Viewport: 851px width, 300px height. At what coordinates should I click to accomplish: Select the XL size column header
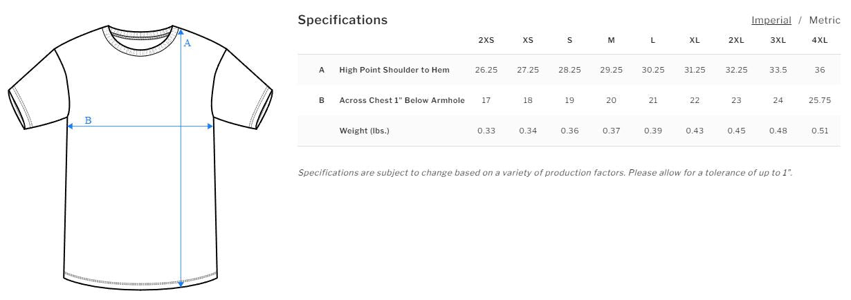[x=695, y=40]
